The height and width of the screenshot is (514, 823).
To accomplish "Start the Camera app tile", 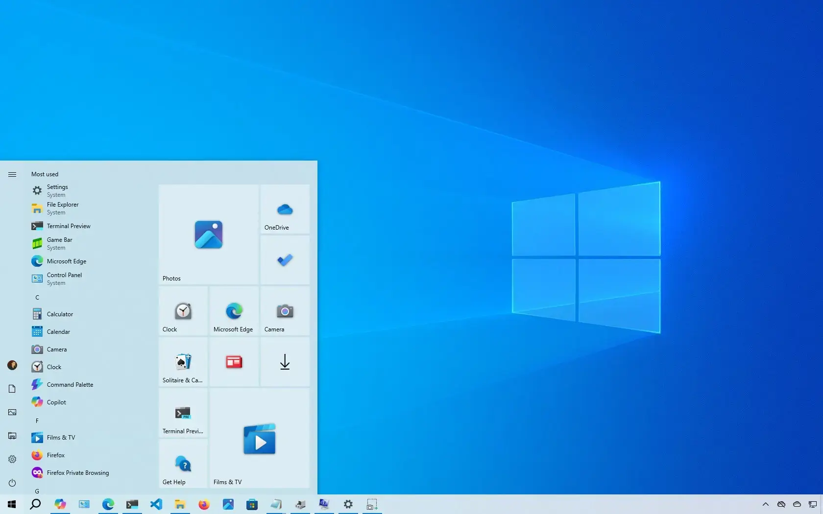I will pos(284,312).
